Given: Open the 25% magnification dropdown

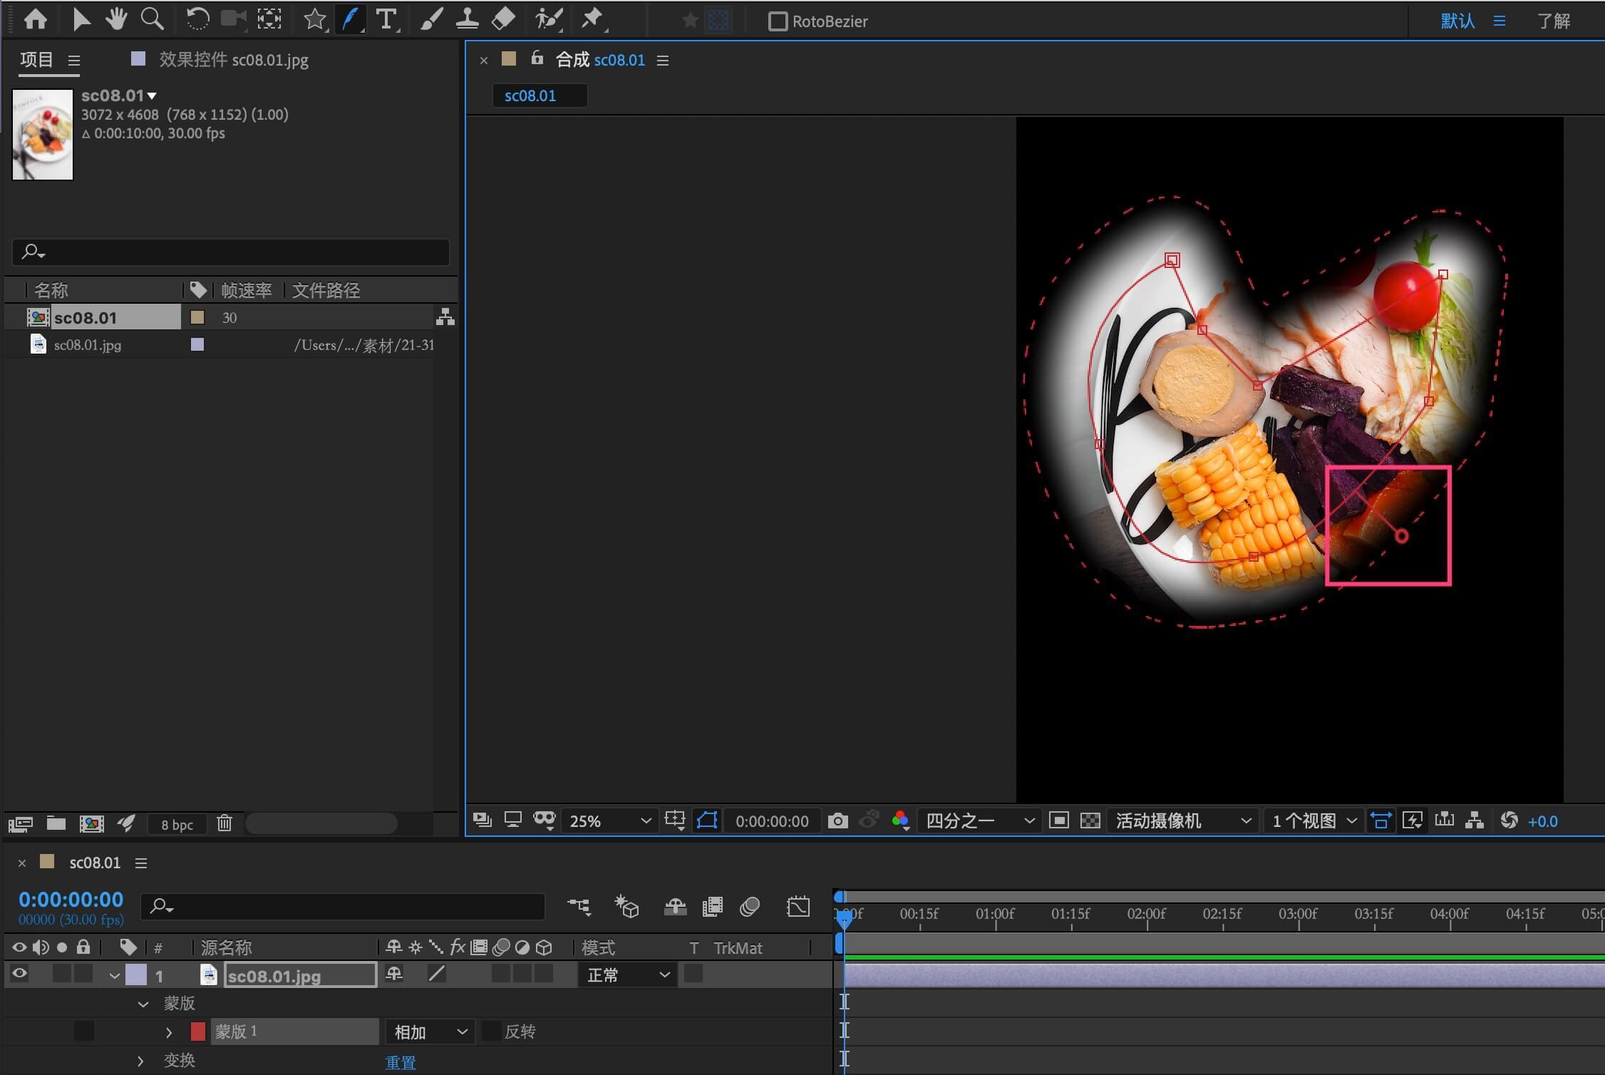Looking at the screenshot, I should point(609,821).
